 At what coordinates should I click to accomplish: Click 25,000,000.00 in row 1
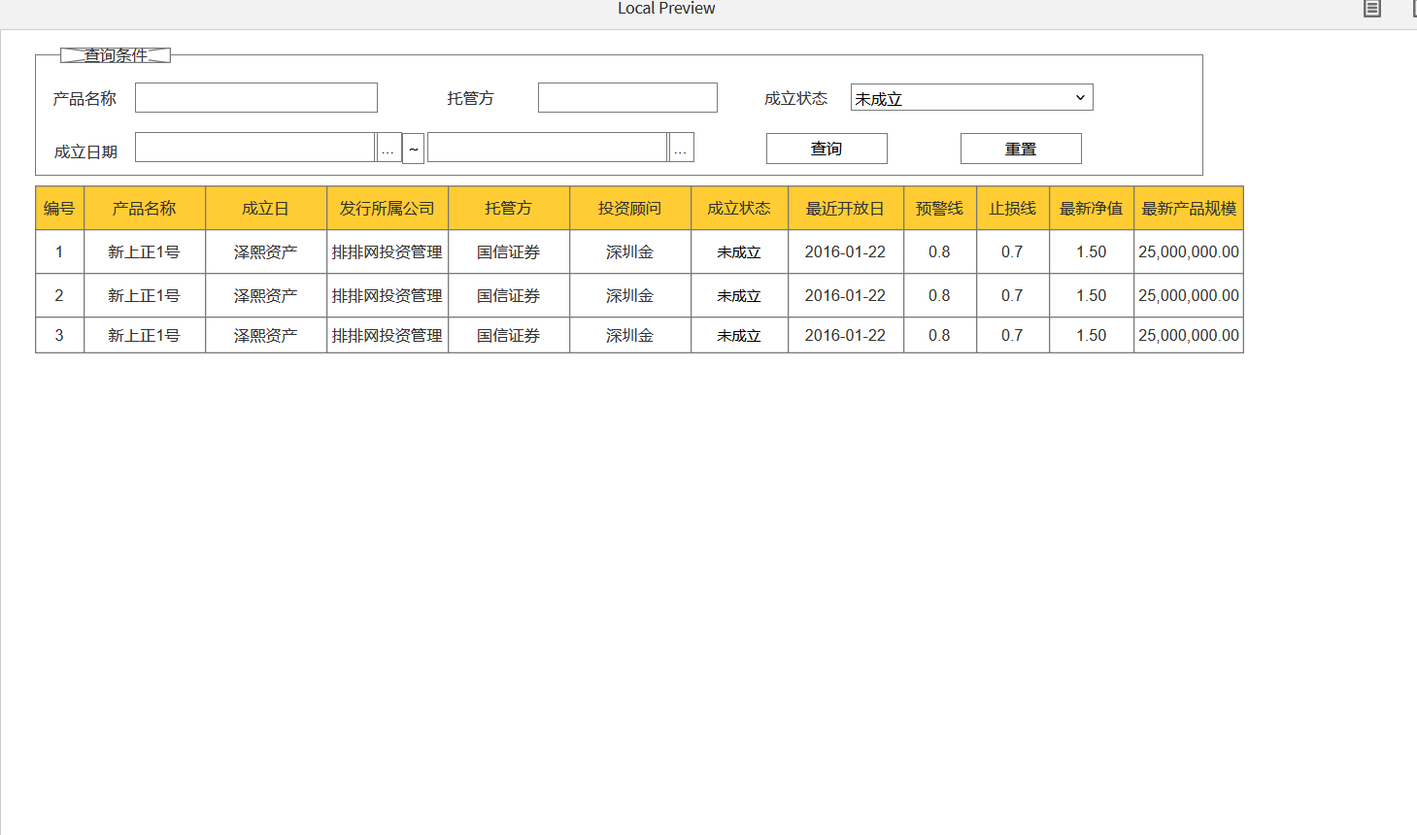[1189, 251]
